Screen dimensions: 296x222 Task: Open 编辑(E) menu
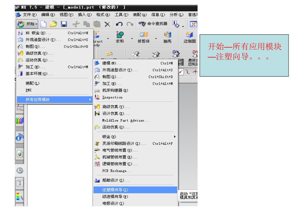pyautogui.click(x=48, y=14)
